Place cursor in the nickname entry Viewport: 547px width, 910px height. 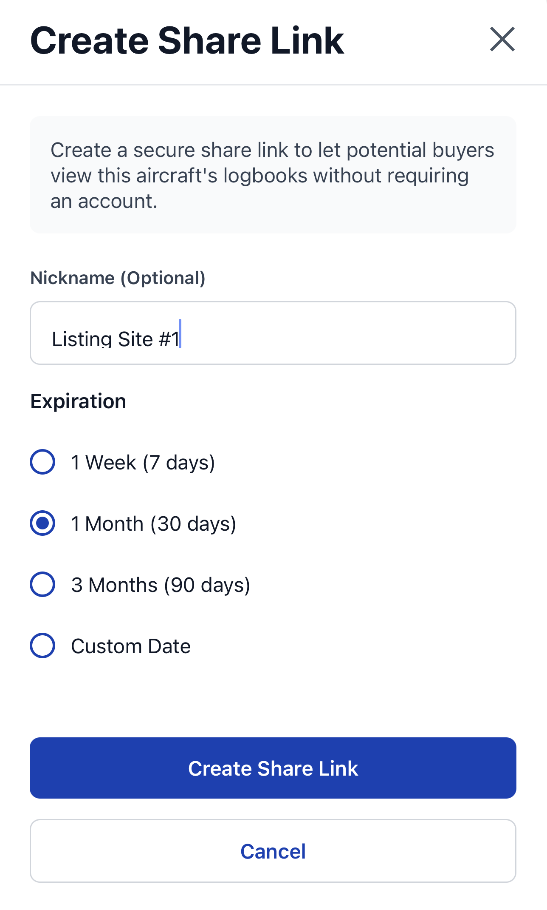[273, 333]
